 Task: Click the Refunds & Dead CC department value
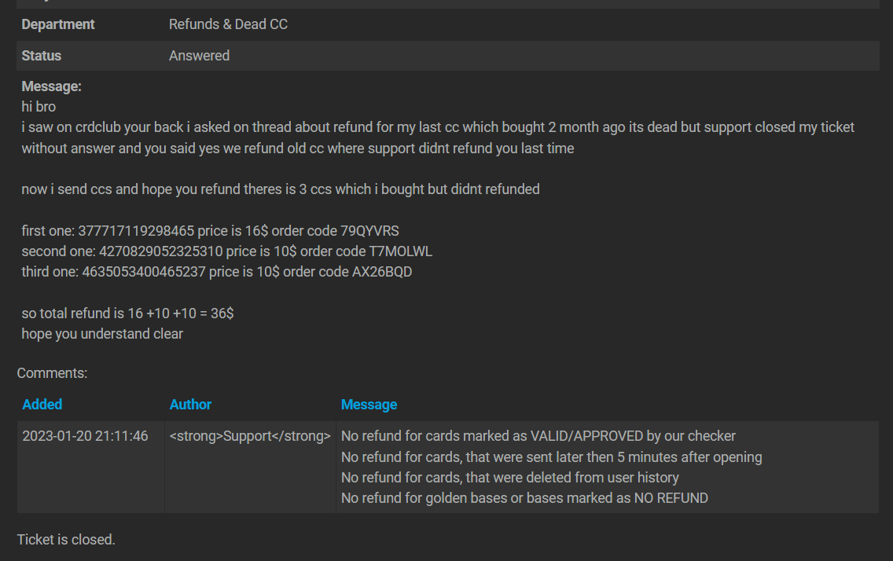pyautogui.click(x=229, y=24)
